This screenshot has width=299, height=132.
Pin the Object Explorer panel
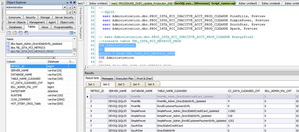[x=71, y=2]
